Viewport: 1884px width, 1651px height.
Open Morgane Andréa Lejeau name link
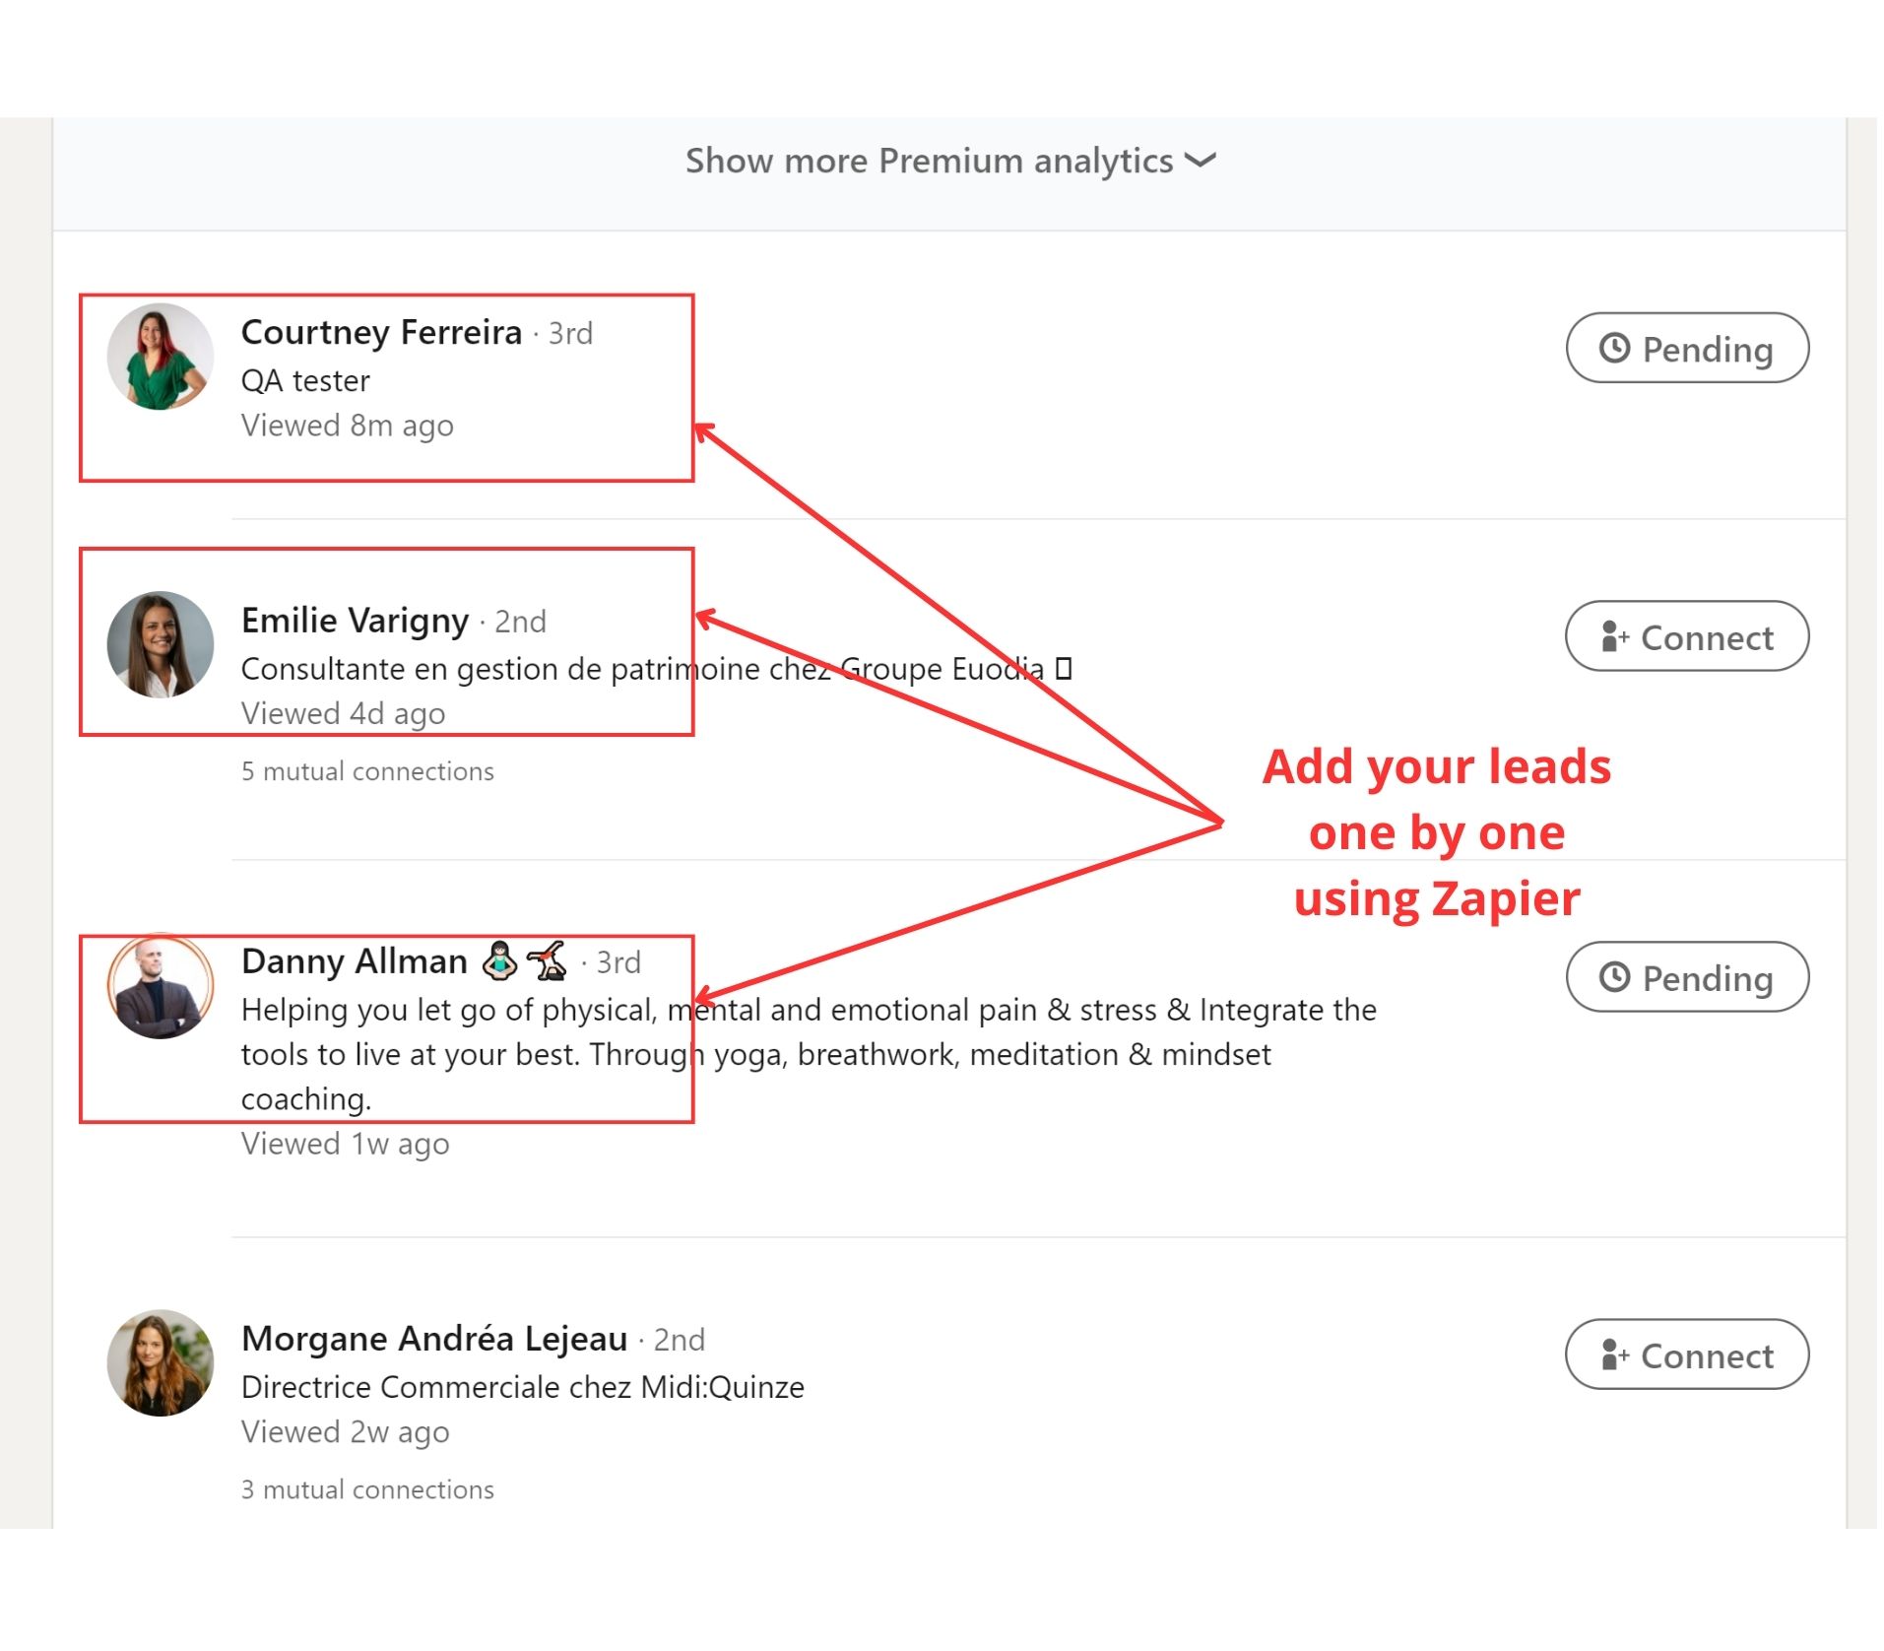[x=433, y=1340]
